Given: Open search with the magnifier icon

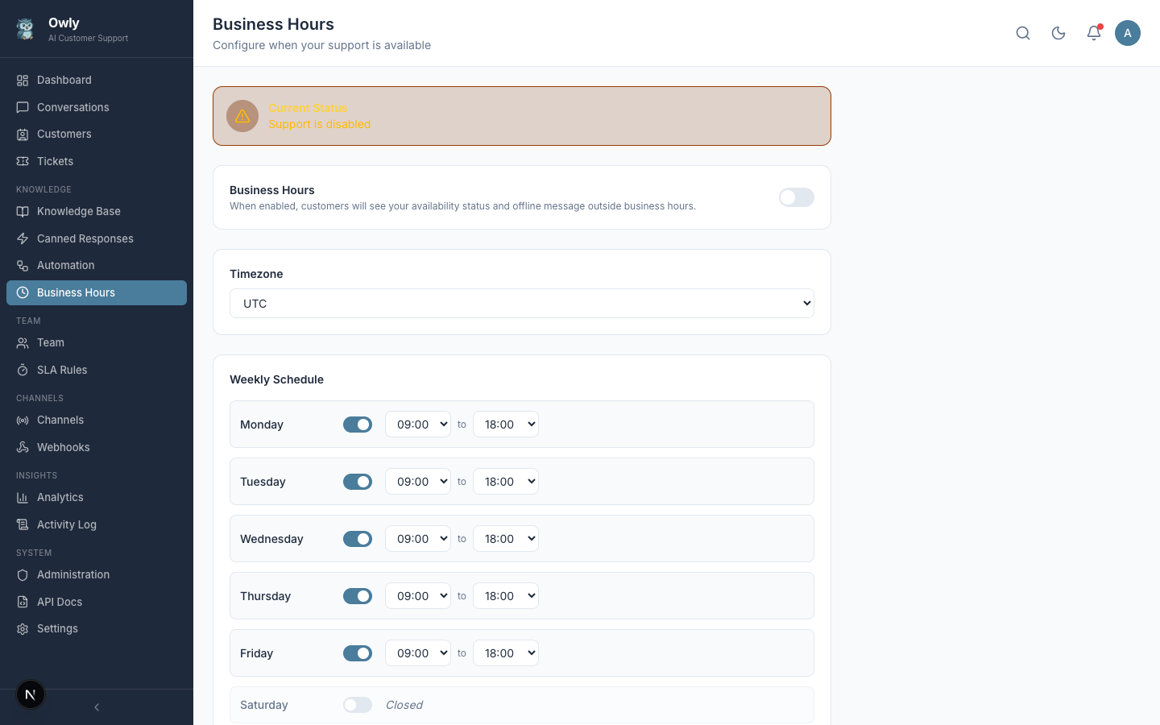Looking at the screenshot, I should (x=1023, y=33).
